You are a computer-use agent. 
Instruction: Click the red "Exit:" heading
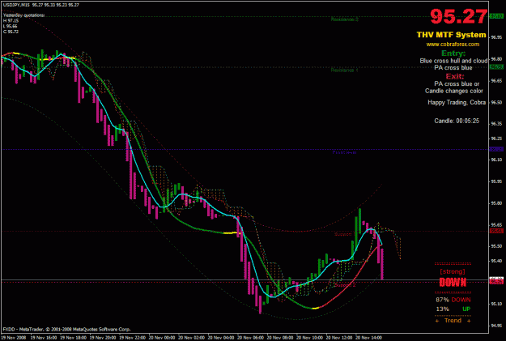(455, 76)
